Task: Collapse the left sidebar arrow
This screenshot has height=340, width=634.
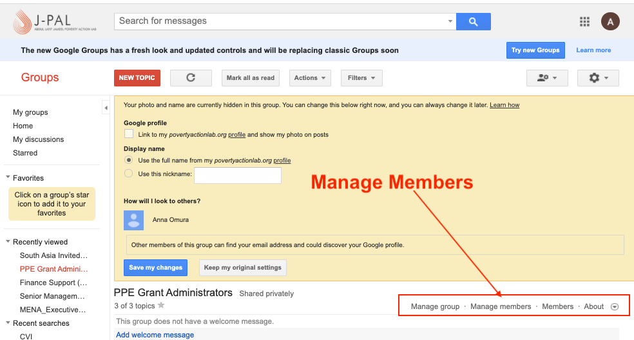Action: 106,108
